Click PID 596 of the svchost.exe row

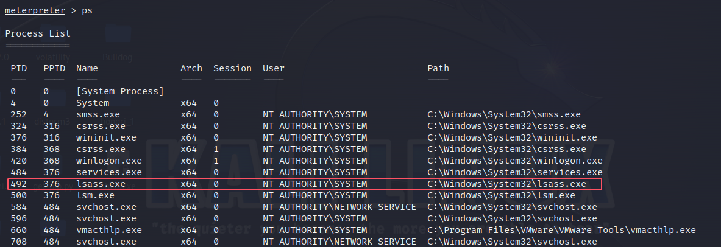coord(19,218)
